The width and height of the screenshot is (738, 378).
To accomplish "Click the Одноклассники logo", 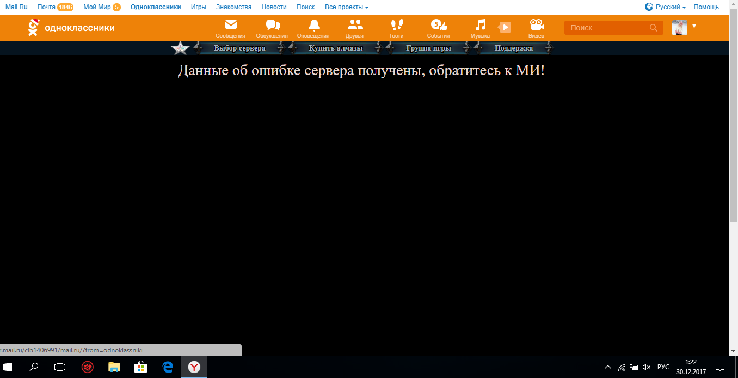I will (71, 28).
